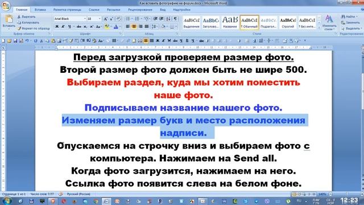The width and height of the screenshot is (364, 205).
Task: Apply the Выделение style
Action: tap(192, 23)
